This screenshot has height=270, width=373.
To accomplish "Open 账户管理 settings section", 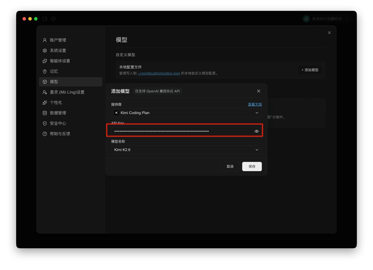I will [x=71, y=40].
